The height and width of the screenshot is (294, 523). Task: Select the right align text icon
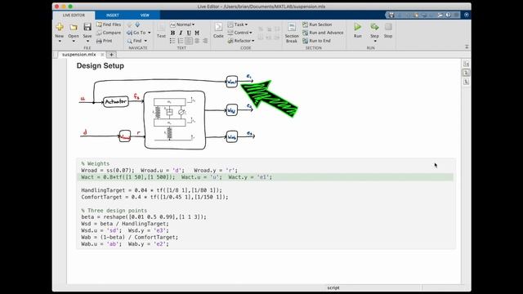tap(205, 41)
